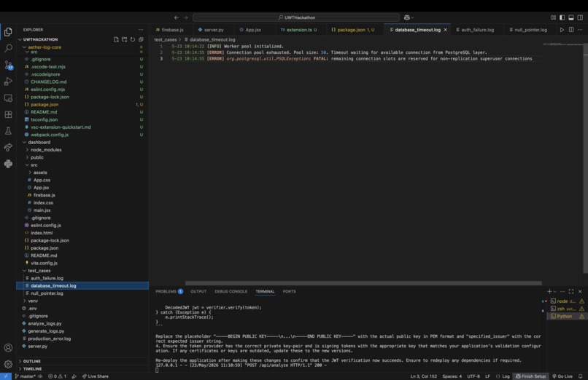Click the master branch indicator
The width and height of the screenshot is (588, 380).
25,376
